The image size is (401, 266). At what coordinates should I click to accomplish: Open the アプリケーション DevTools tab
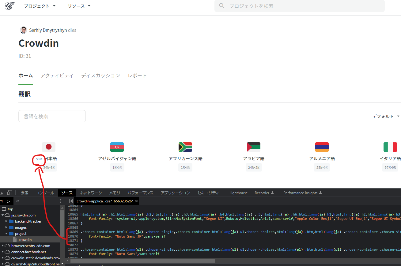pos(175,193)
